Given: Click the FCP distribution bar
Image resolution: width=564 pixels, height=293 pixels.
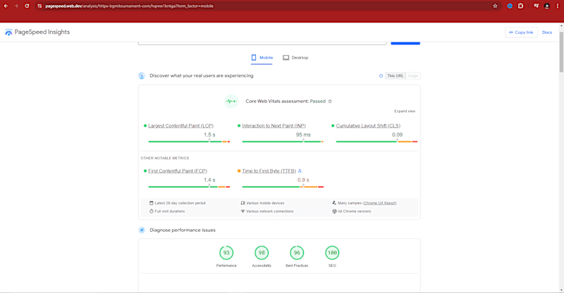Looking at the screenshot, I should click(189, 187).
